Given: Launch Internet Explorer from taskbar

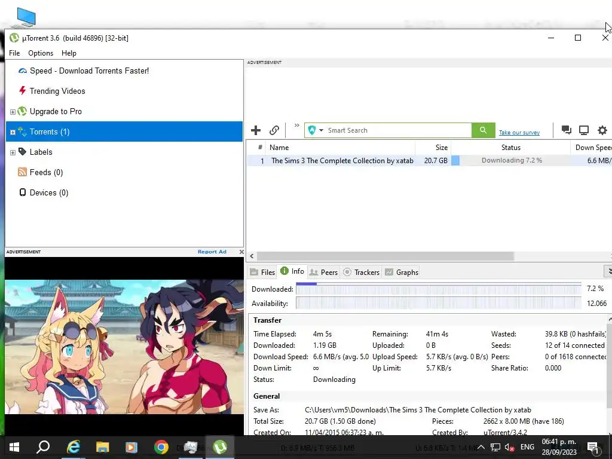Looking at the screenshot, I should coord(74,447).
